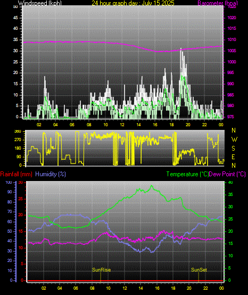248x295 pixels.
Task: Click the Humidity (%) legend label
Action: [x=51, y=174]
